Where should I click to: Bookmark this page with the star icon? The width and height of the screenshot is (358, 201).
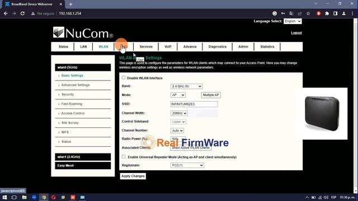(x=308, y=13)
